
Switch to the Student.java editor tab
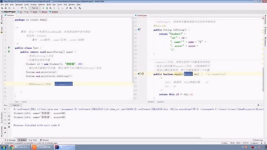click(141, 15)
